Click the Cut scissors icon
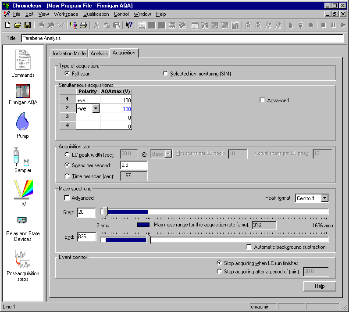This screenshot has height=312, width=349. [x=96, y=25]
